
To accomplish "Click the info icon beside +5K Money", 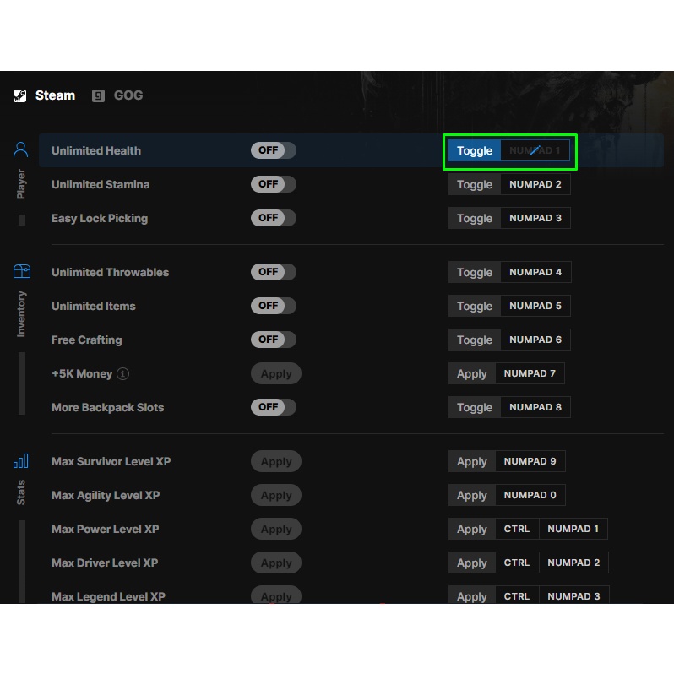I will pyautogui.click(x=123, y=373).
